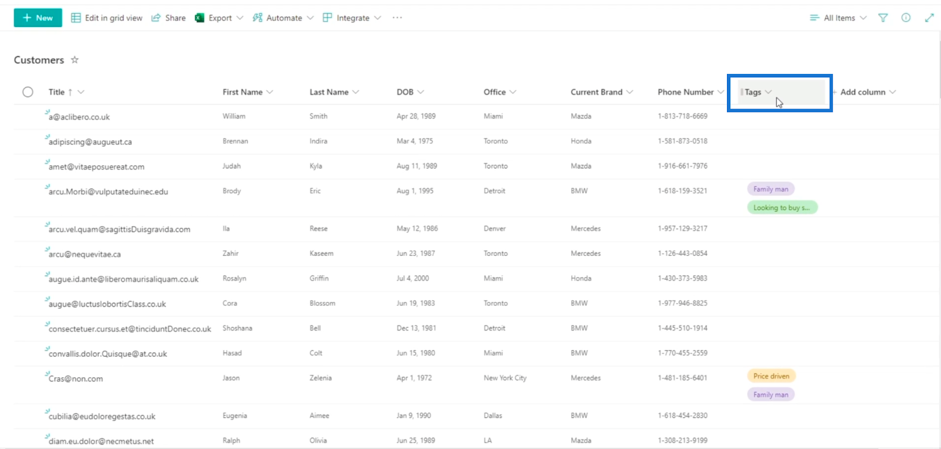Image resolution: width=941 pixels, height=449 pixels.
Task: Click the Customers list title
Action: click(39, 60)
